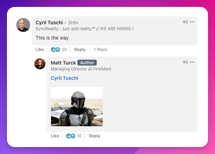Reply to Matt Turck's comment
Screen dimensions: 215x154
(94, 136)
